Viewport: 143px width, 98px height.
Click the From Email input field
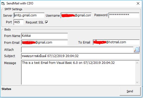(x=44, y=42)
